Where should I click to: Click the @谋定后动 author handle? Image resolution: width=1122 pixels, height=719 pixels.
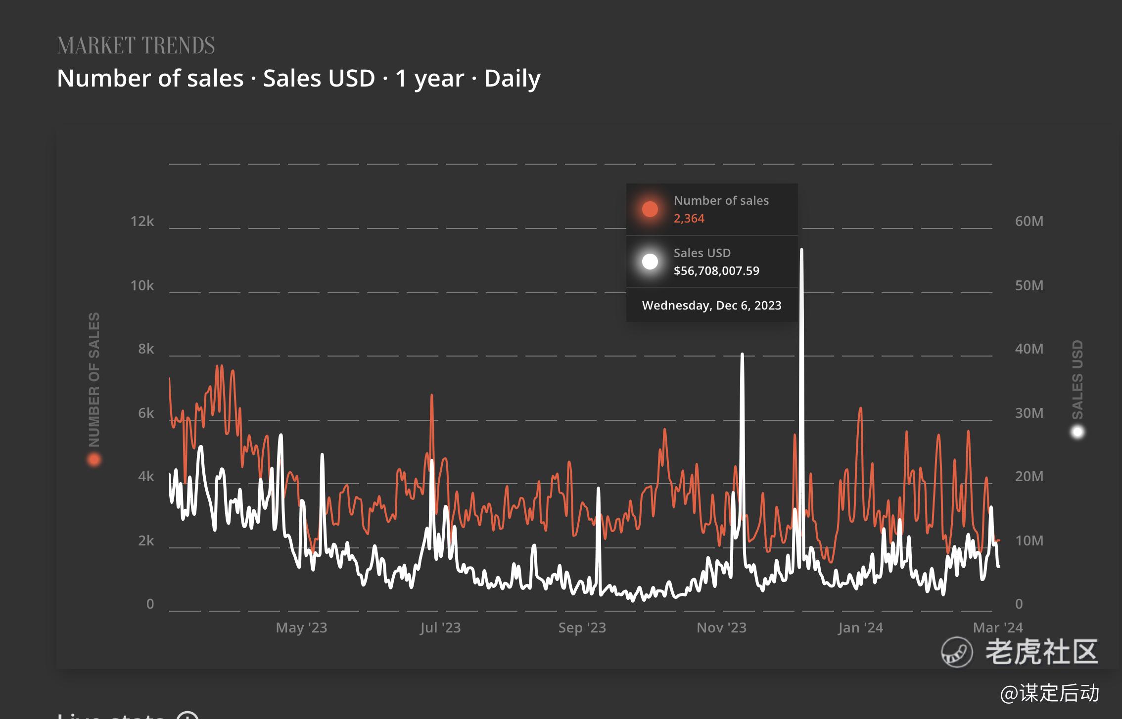point(1049,693)
